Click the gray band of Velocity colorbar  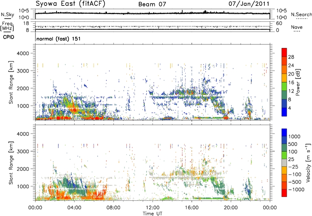pyautogui.click(x=284, y=163)
